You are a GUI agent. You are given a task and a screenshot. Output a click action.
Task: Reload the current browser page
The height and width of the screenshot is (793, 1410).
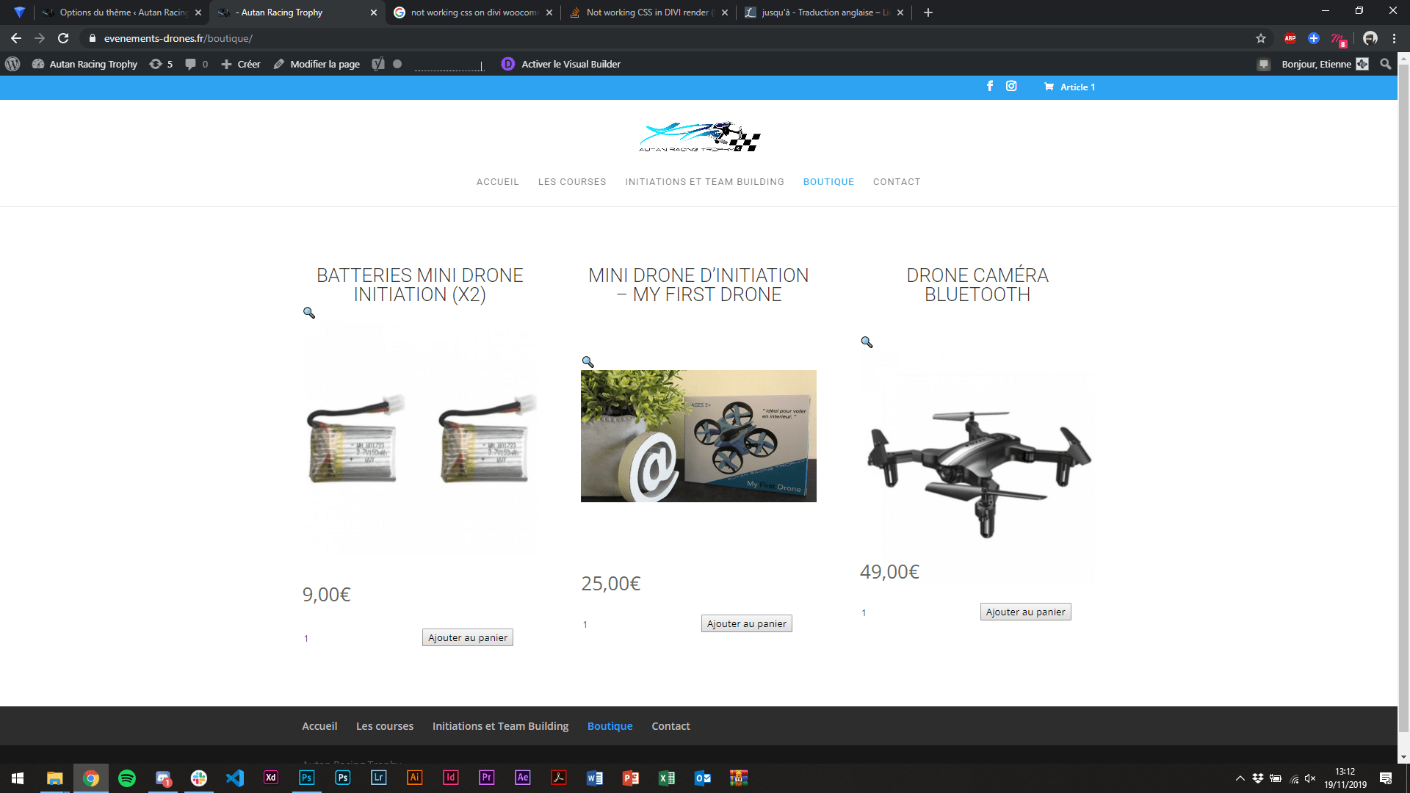click(x=63, y=38)
